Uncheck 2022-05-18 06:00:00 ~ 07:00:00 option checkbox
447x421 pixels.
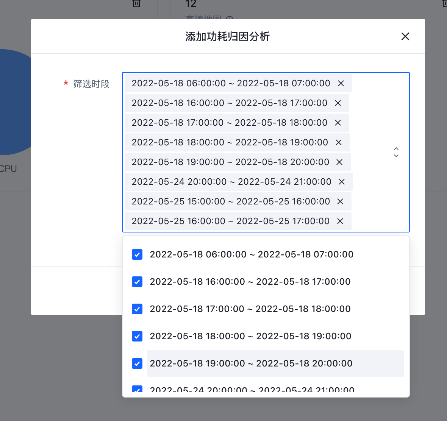pyautogui.click(x=137, y=254)
